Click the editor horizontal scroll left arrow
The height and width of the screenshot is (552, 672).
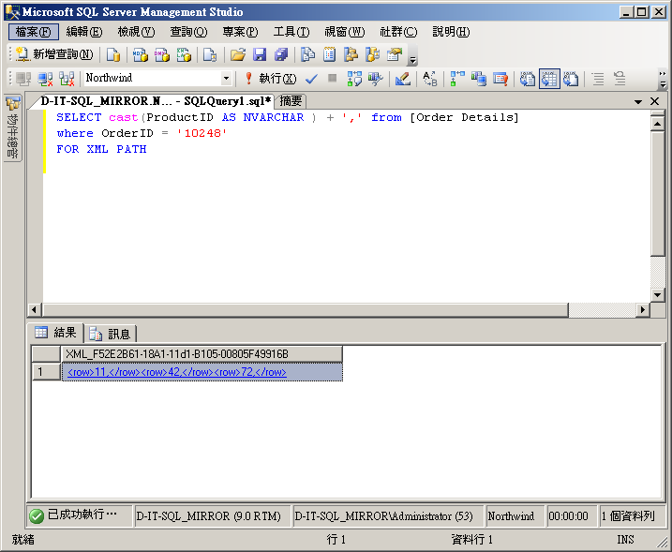coord(35,309)
